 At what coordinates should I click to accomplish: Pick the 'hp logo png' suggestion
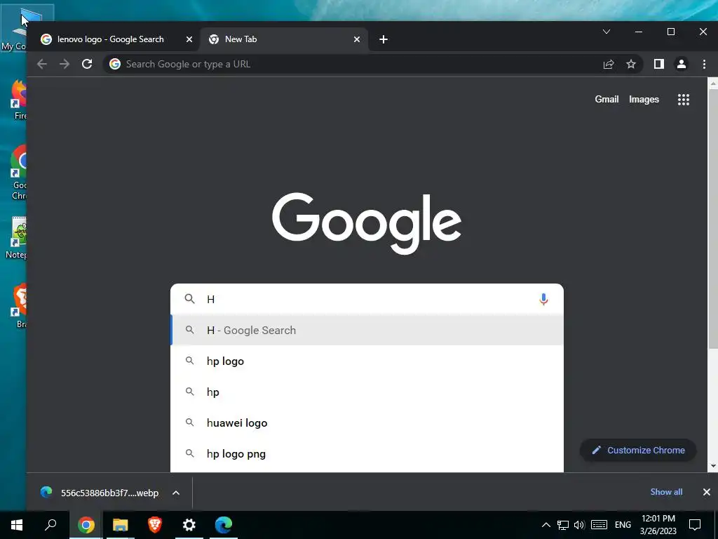point(367,454)
